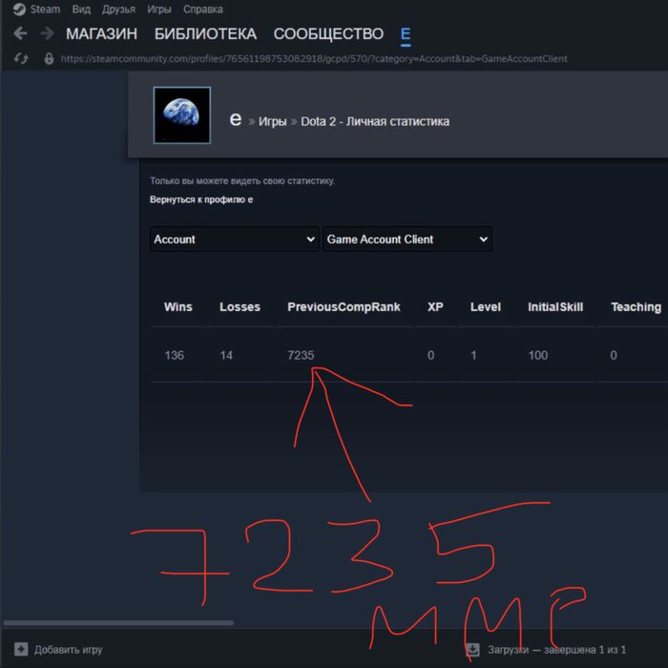Click the InitialSkill column header
668x668 pixels.
555,306
